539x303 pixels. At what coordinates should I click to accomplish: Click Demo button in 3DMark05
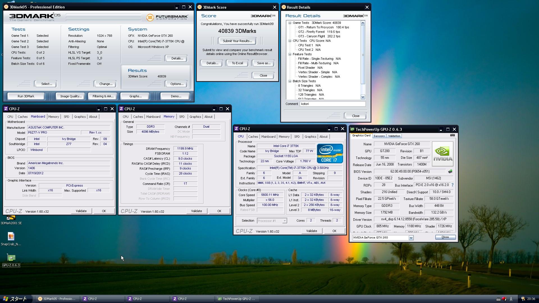176,96
